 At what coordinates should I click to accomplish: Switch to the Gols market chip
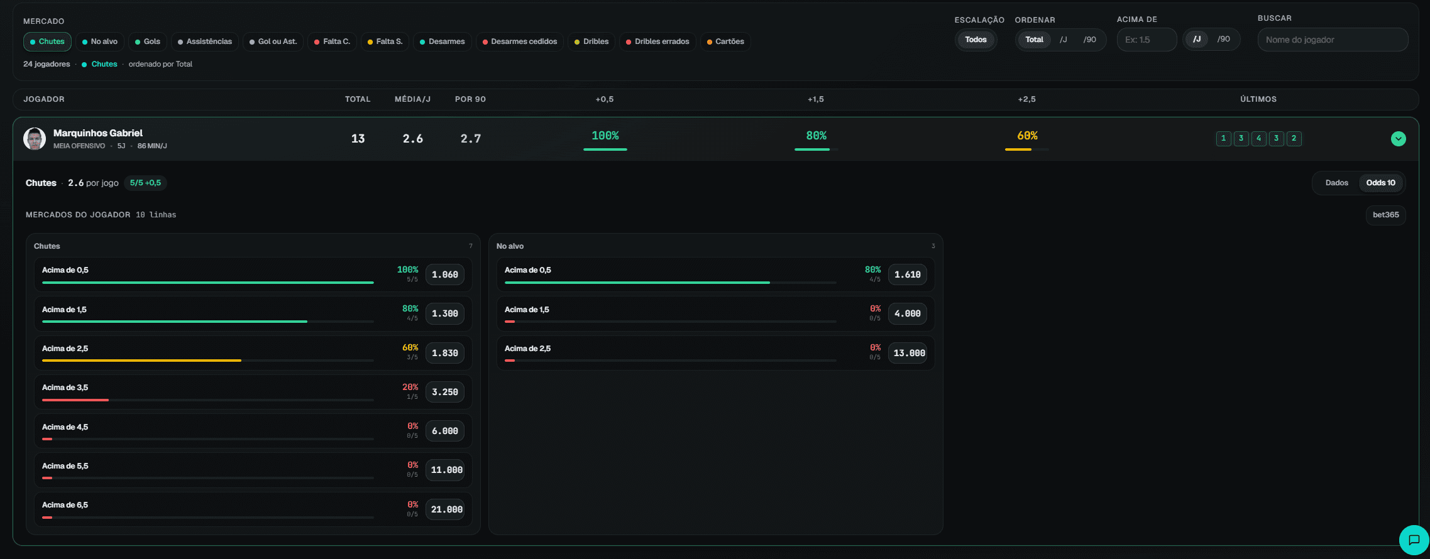[148, 41]
